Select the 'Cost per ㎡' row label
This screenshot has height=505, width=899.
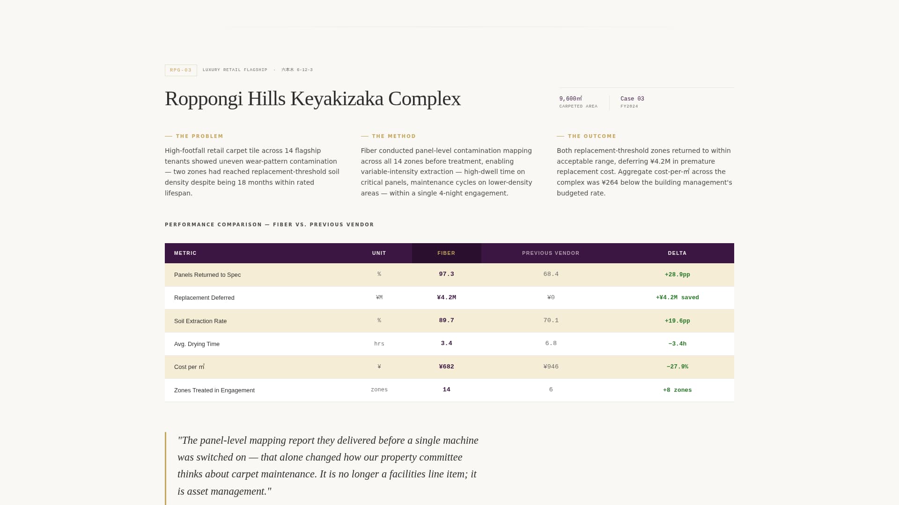coord(189,367)
